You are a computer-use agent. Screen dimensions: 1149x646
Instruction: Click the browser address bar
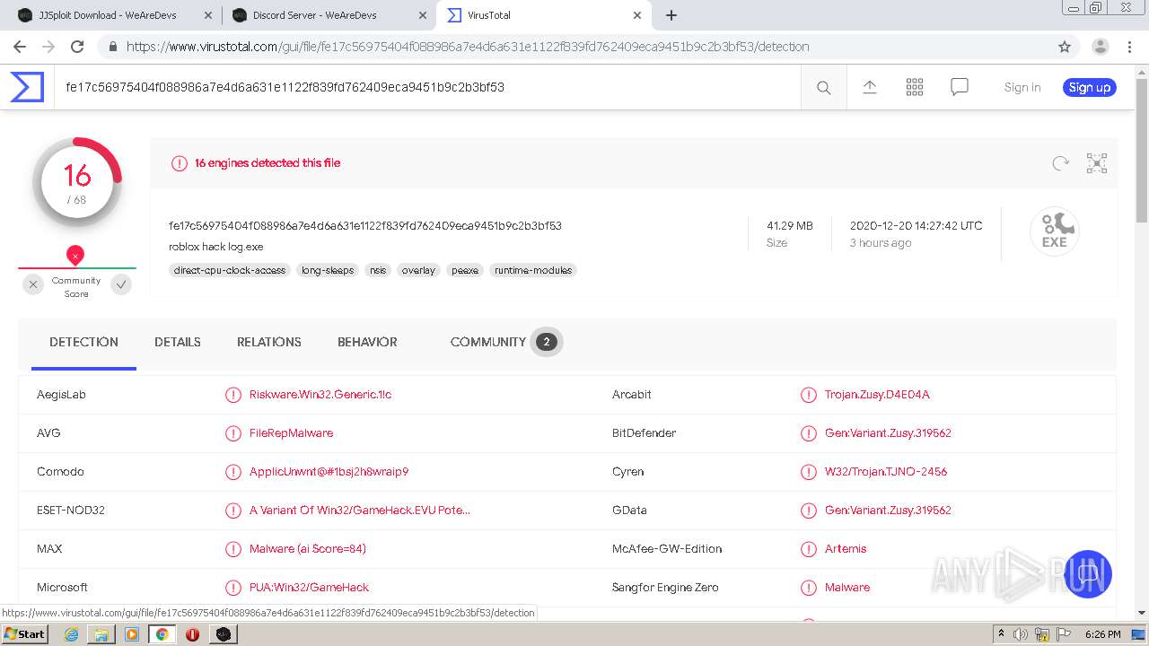point(574,47)
